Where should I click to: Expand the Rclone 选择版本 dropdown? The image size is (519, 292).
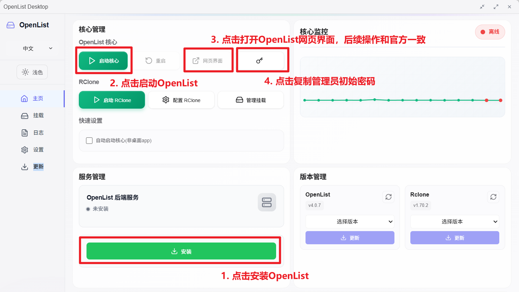click(455, 222)
